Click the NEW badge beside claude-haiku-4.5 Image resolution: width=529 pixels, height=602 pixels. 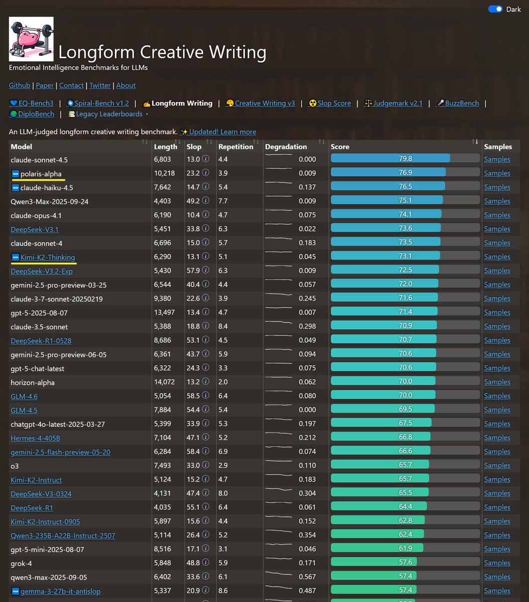(15, 188)
